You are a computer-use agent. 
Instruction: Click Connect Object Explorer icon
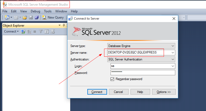(23, 31)
